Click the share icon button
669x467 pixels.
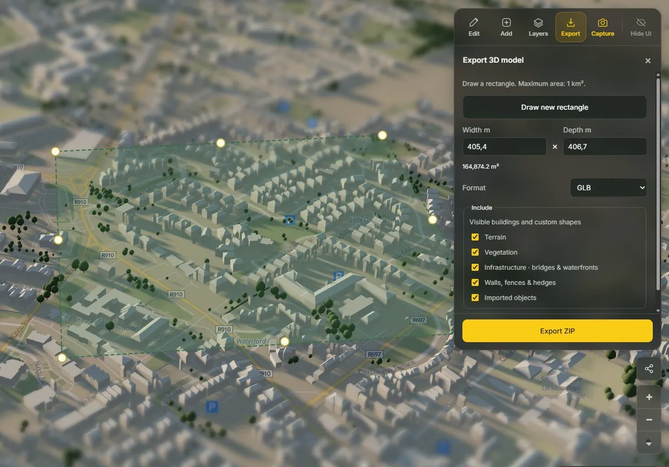click(649, 369)
